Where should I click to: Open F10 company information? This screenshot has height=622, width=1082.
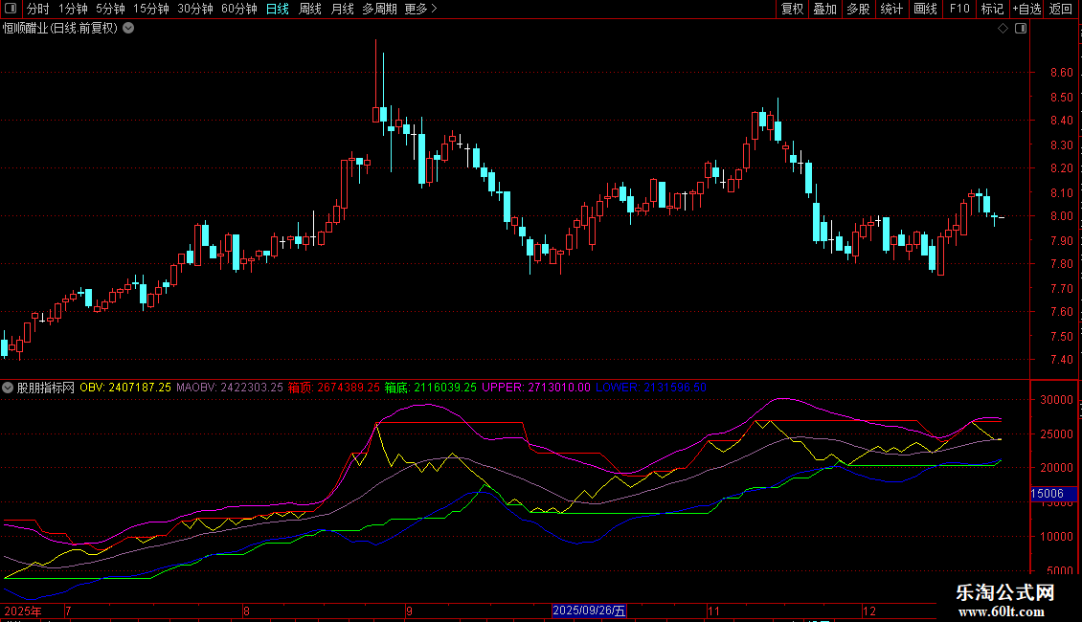(958, 9)
